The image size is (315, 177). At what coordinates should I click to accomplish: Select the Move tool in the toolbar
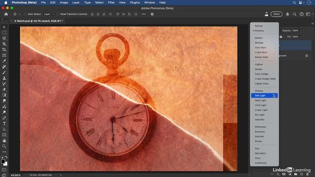pos(4,27)
